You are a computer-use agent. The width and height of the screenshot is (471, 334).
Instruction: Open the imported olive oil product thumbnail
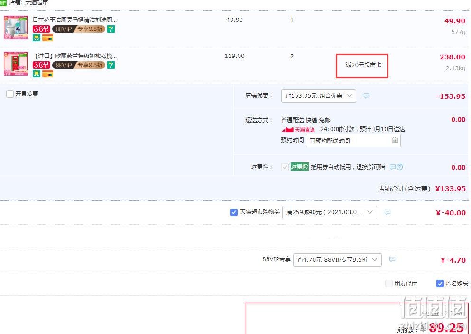[x=16, y=64]
